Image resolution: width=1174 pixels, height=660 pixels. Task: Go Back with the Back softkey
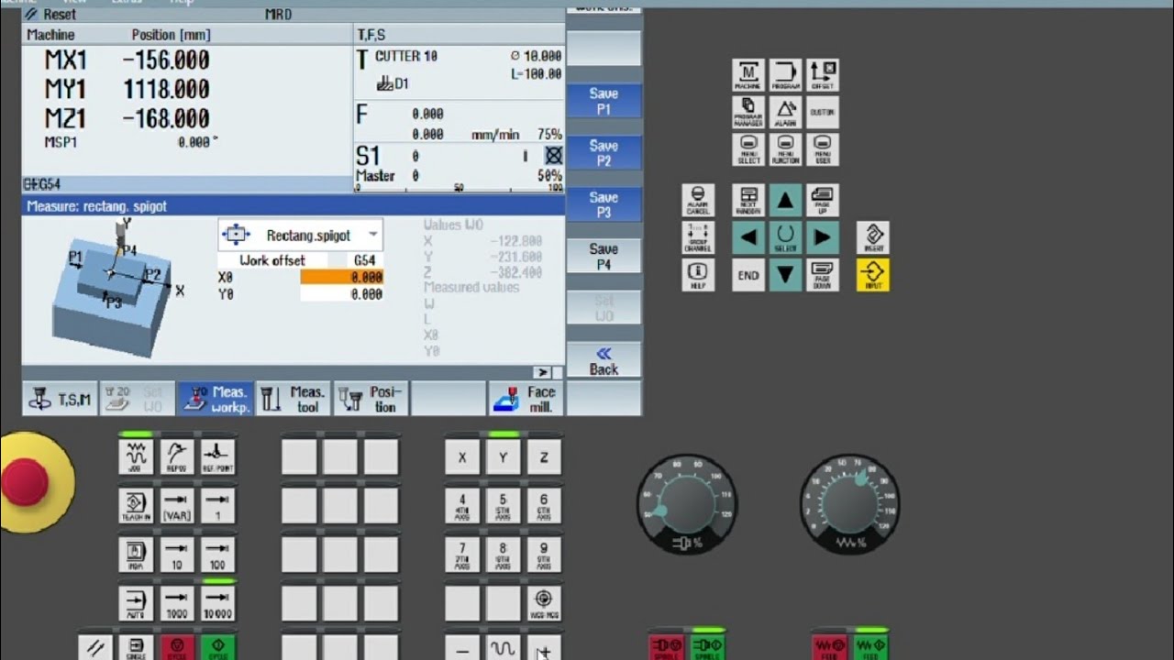[604, 360]
